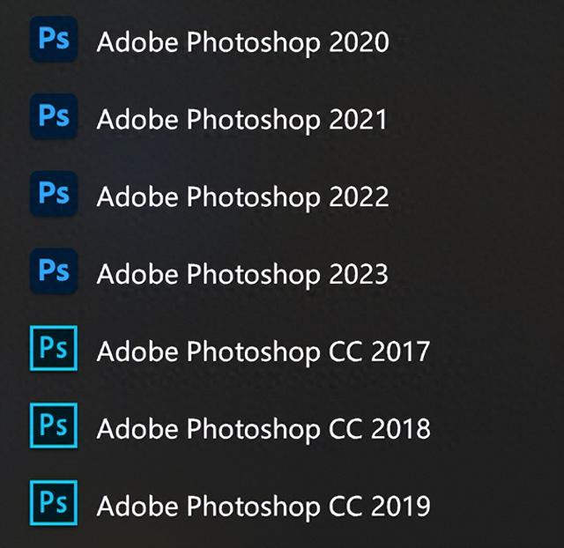Select the Adobe Photoshop CC 2018 text

pos(263,428)
